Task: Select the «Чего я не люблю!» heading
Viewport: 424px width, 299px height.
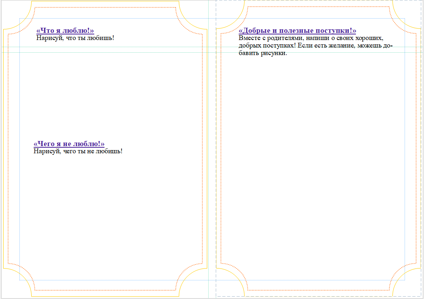Action: point(69,144)
